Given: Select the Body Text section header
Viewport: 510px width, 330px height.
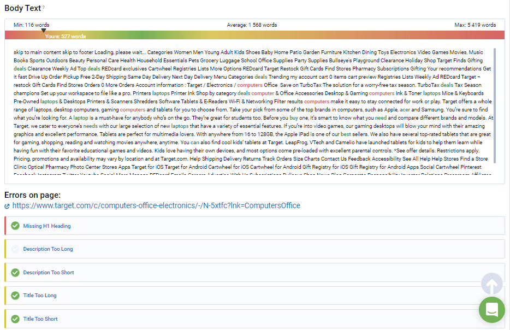Looking at the screenshot, I should click(22, 8).
